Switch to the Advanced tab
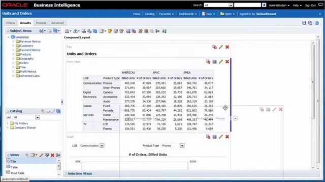This screenshot has width=325, height=182. click(x=57, y=23)
